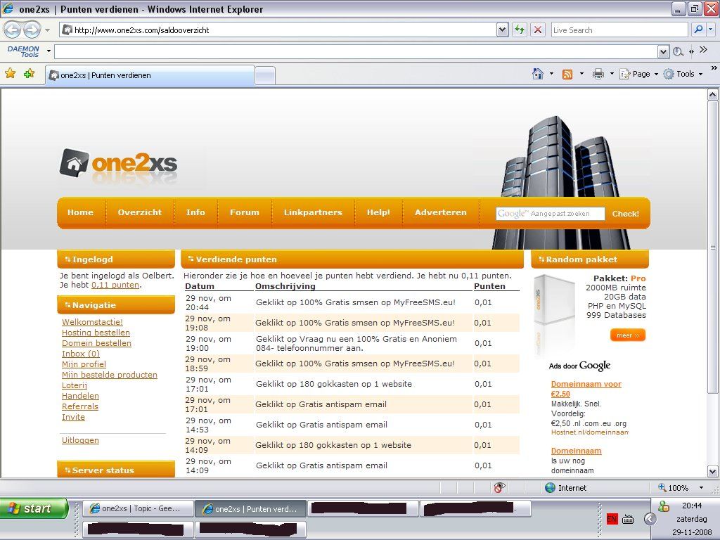Open the address bar history dropdown
The width and height of the screenshot is (720, 540).
(502, 30)
